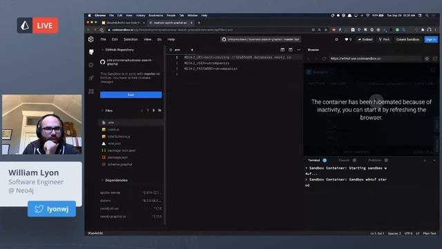The height and width of the screenshot is (249, 442).
Task: Go forward in the preview browser
Action: (x=316, y=58)
